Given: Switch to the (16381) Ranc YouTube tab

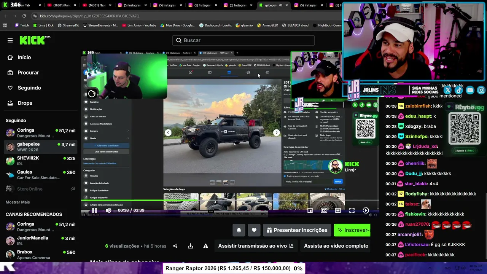Looking at the screenshot, I should 61,5.
